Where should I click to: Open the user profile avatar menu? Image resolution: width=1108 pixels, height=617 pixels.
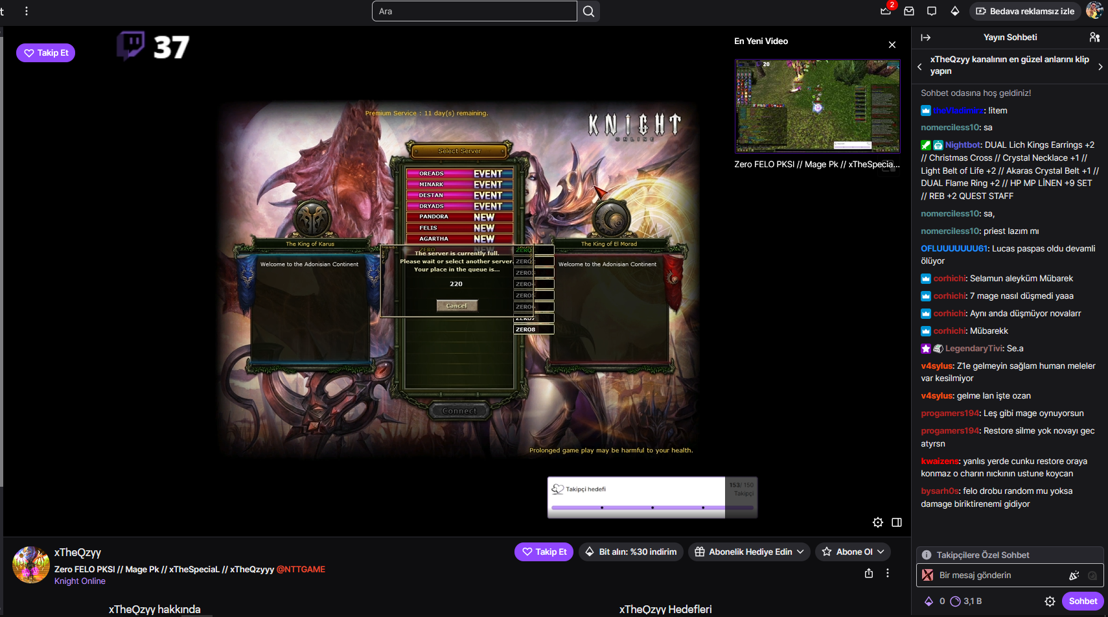point(1094,10)
